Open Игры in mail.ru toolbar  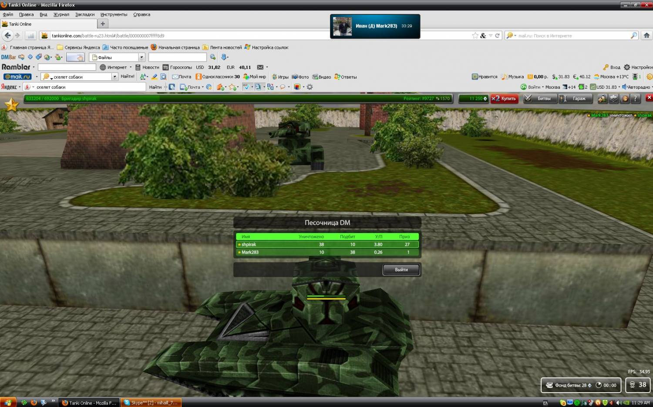[280, 77]
